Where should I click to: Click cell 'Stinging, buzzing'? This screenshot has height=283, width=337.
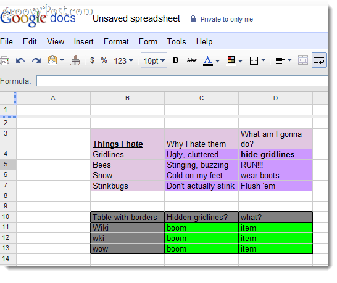201,165
